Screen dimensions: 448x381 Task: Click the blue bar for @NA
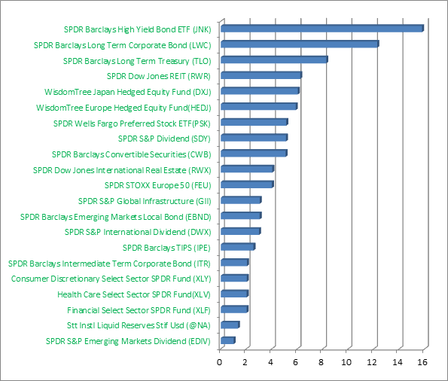click(x=230, y=325)
